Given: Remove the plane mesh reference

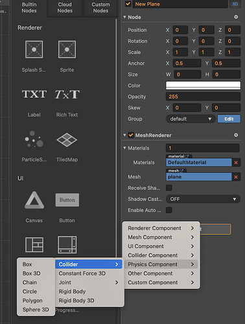Looking at the screenshot, I should click(x=236, y=177).
